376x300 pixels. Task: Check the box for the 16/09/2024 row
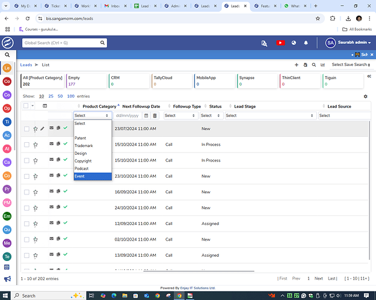coord(26,192)
